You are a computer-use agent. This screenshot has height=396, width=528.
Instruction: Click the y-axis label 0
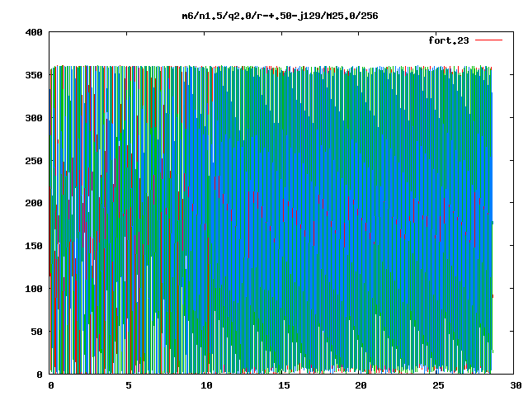click(x=40, y=375)
